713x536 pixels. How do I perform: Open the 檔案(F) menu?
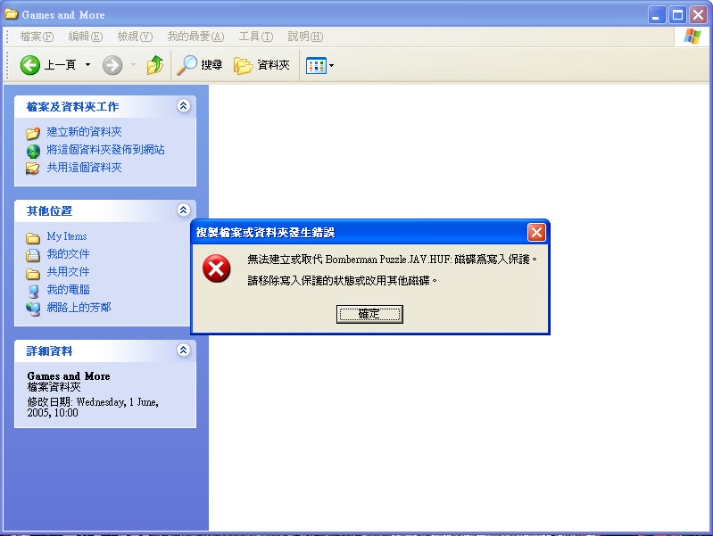coord(37,37)
